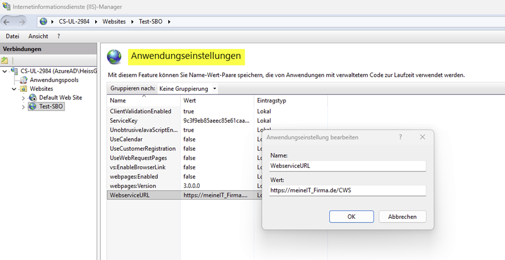Click the Default Web Site globe icon
The image size is (505, 260).
(x=33, y=98)
